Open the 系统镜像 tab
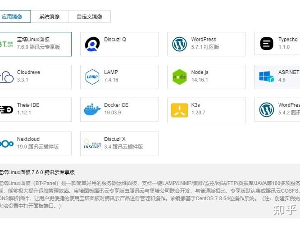 (x=50, y=17)
